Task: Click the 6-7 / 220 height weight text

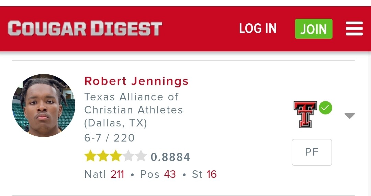Action: (x=110, y=138)
